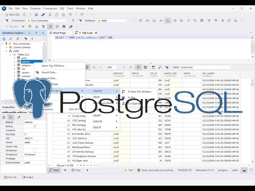The image size is (255, 191).
Task: Choose Select Top 350 Rows in the context menu
Action: pos(59,66)
